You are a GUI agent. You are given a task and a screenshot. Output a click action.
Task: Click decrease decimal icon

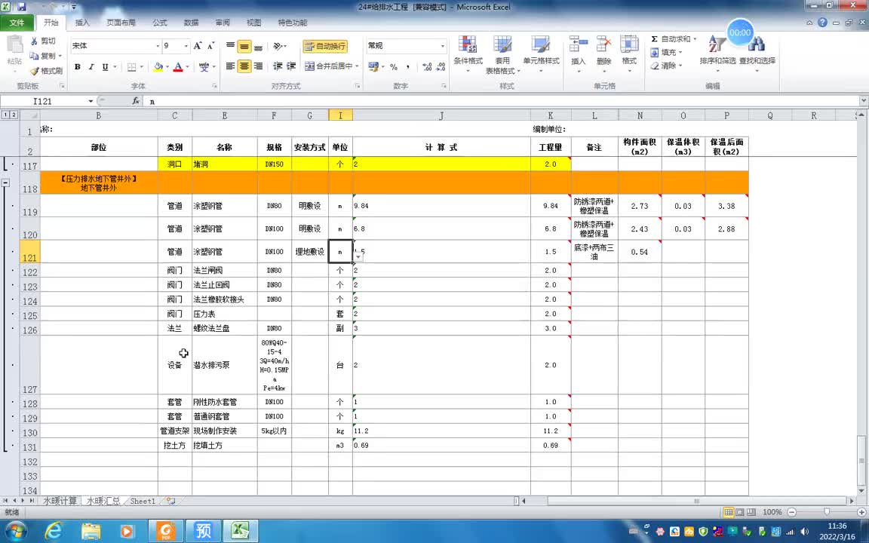(441, 67)
